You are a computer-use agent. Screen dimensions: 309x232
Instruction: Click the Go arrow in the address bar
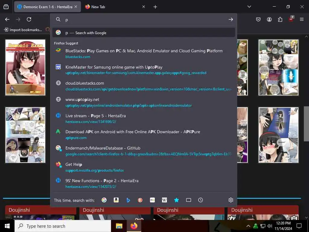pyautogui.click(x=231, y=19)
